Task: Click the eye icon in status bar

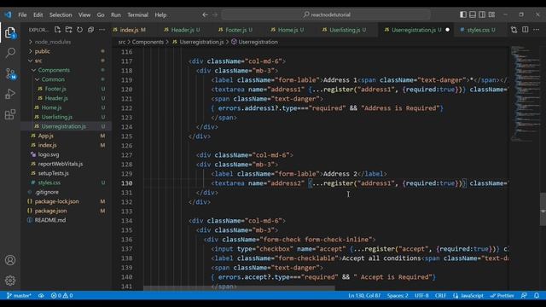Action: [41, 296]
